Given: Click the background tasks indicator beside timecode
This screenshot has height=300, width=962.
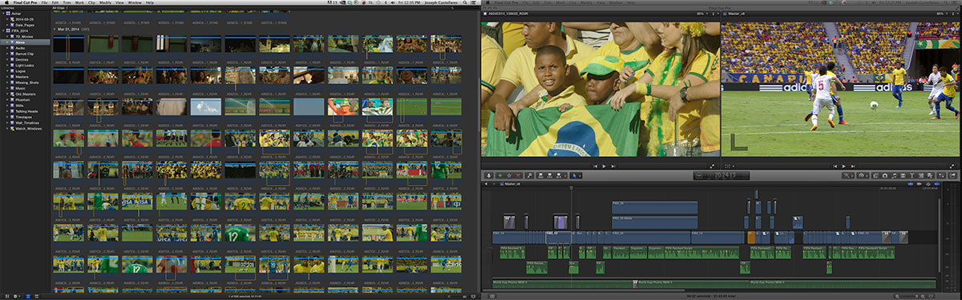Looking at the screenshot, I should click(699, 175).
